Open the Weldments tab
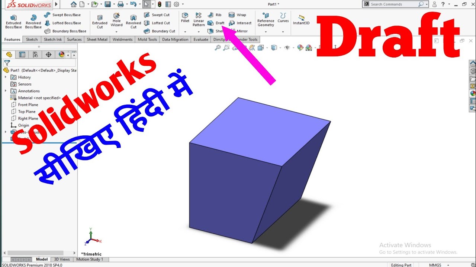Screen dimensions: 476x267 (x=122, y=39)
